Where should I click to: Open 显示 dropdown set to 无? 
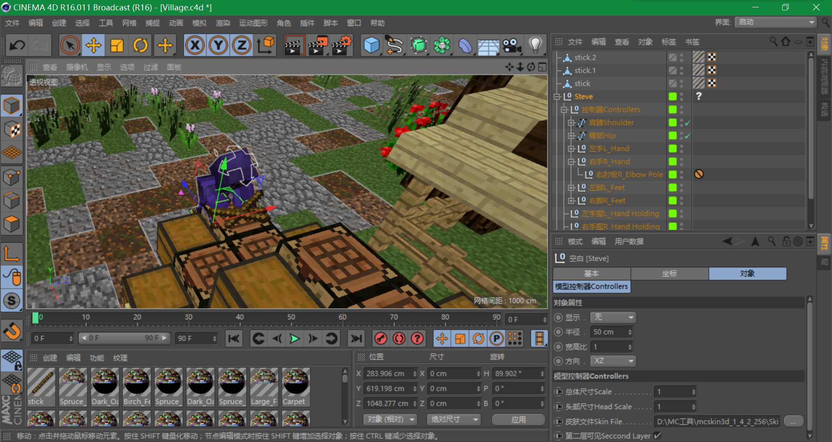[x=613, y=317]
